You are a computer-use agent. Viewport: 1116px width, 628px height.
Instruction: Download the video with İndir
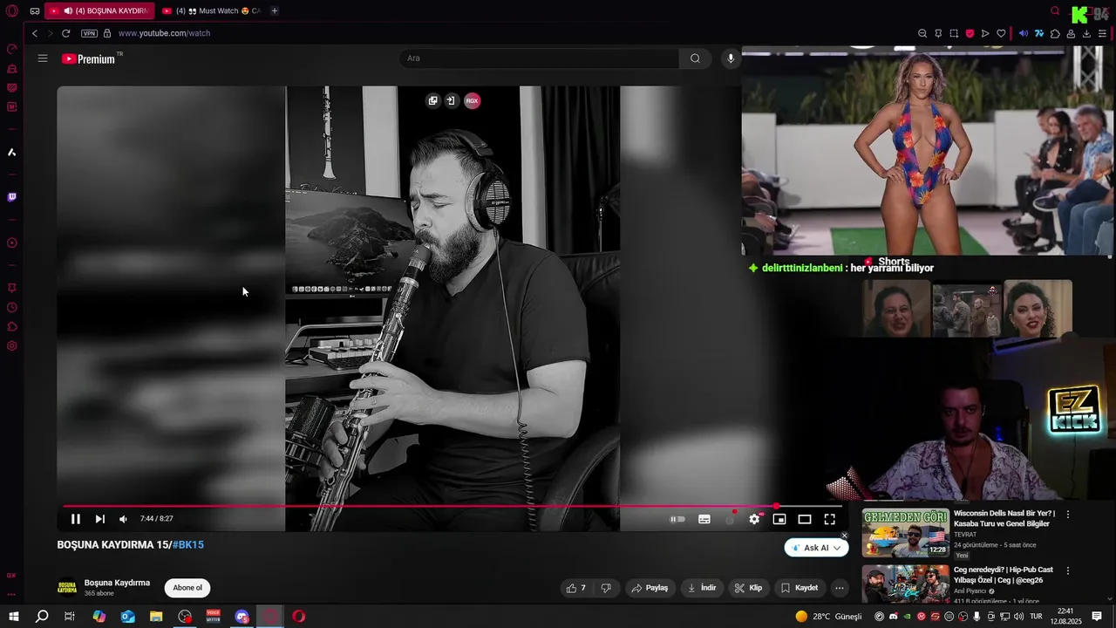coord(702,588)
